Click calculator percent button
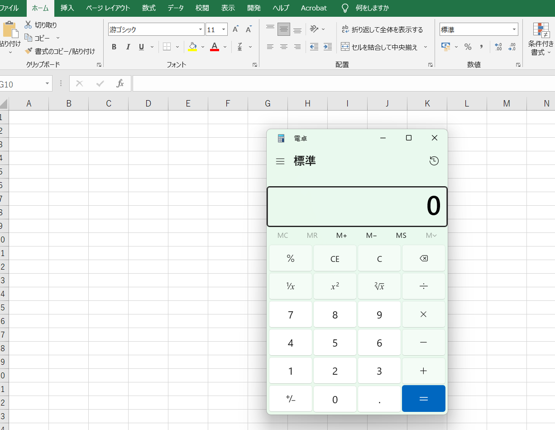The width and height of the screenshot is (555, 430). pos(291,258)
